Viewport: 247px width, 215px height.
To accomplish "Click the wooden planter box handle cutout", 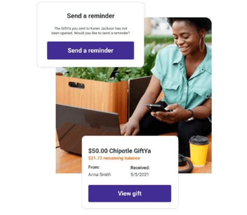I will (77, 85).
